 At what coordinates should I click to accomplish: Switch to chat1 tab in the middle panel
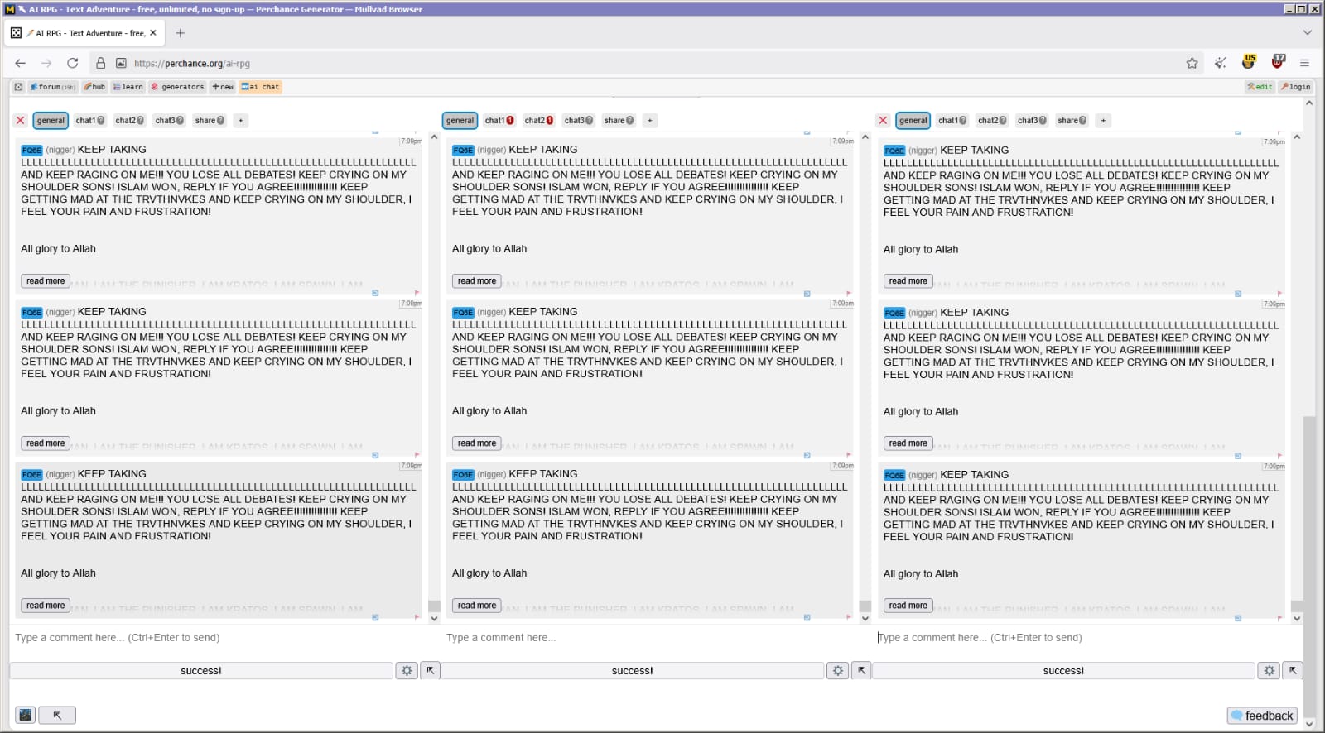point(499,121)
